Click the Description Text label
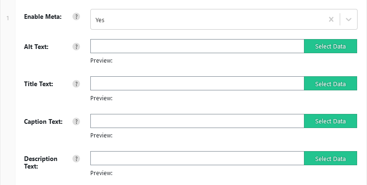The width and height of the screenshot is (367, 185). (40, 162)
